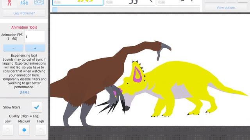Click the 'Quality (High = Lag)' label
The height and width of the screenshot is (140, 250).
click(24, 116)
